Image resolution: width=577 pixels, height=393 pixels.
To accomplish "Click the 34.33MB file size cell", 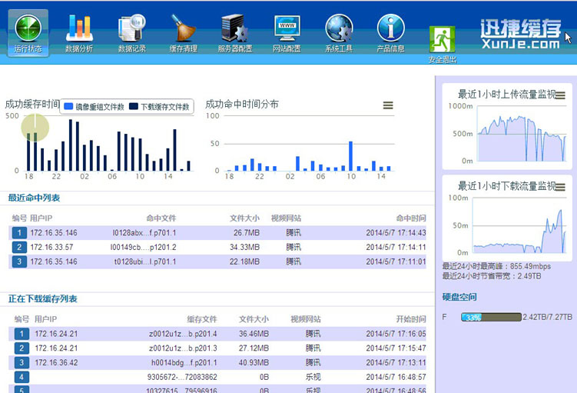I will coord(245,247).
